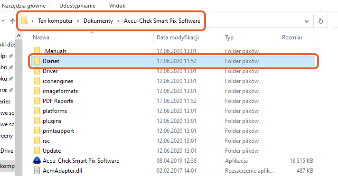Select the Manuals folder icon
The width and height of the screenshot is (338, 176).
[37, 51]
